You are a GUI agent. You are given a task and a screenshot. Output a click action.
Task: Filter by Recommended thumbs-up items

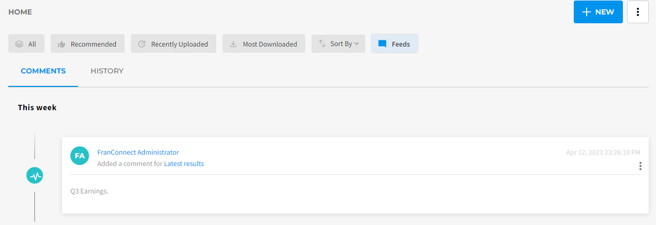click(87, 44)
